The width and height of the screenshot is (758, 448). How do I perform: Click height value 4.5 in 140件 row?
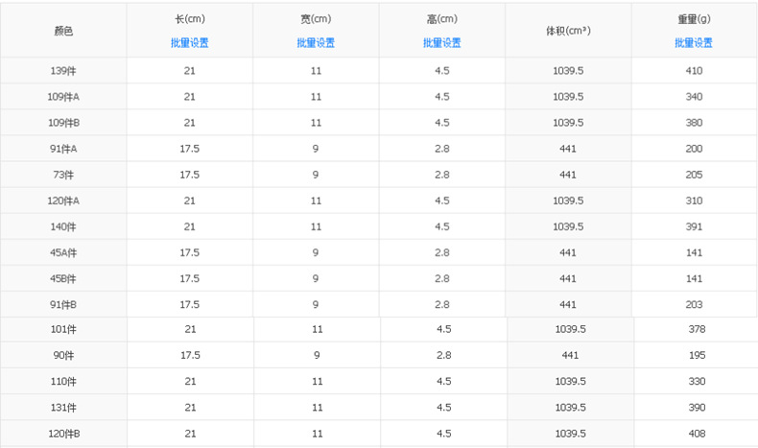click(441, 227)
